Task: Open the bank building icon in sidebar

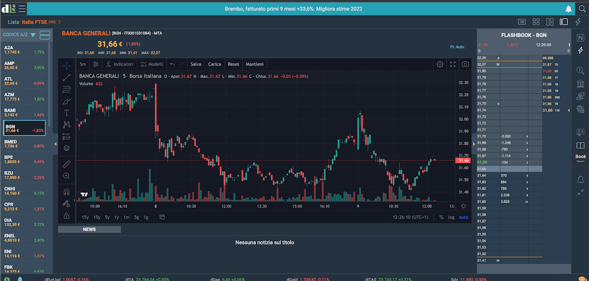Action: tap(580, 83)
